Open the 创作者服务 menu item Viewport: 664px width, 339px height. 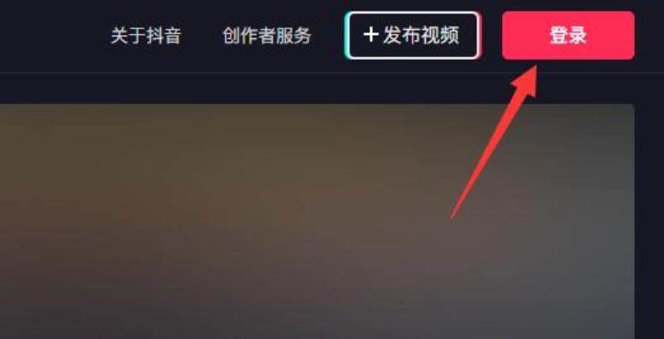click(266, 36)
